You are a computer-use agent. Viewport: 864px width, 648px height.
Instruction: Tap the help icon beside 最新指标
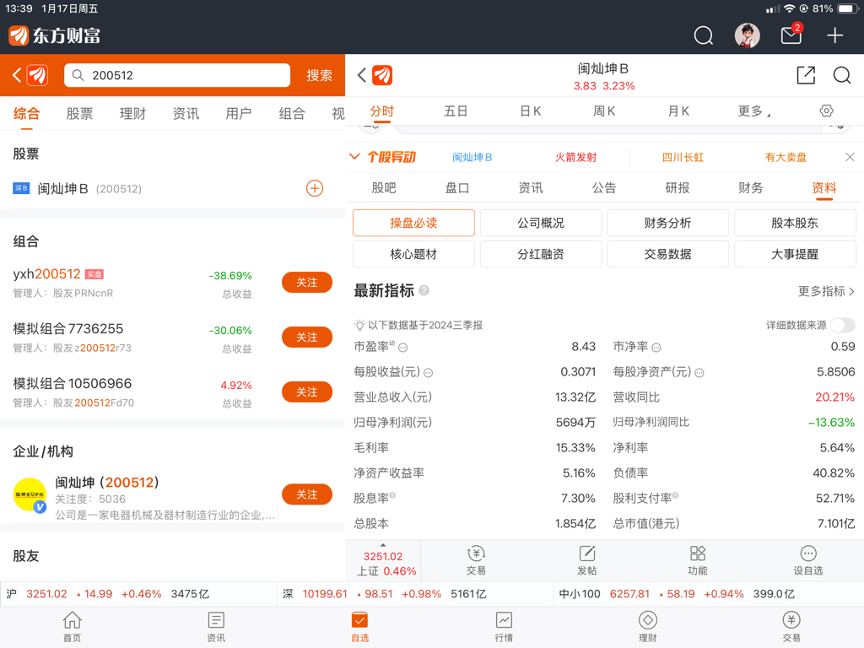pyautogui.click(x=424, y=290)
